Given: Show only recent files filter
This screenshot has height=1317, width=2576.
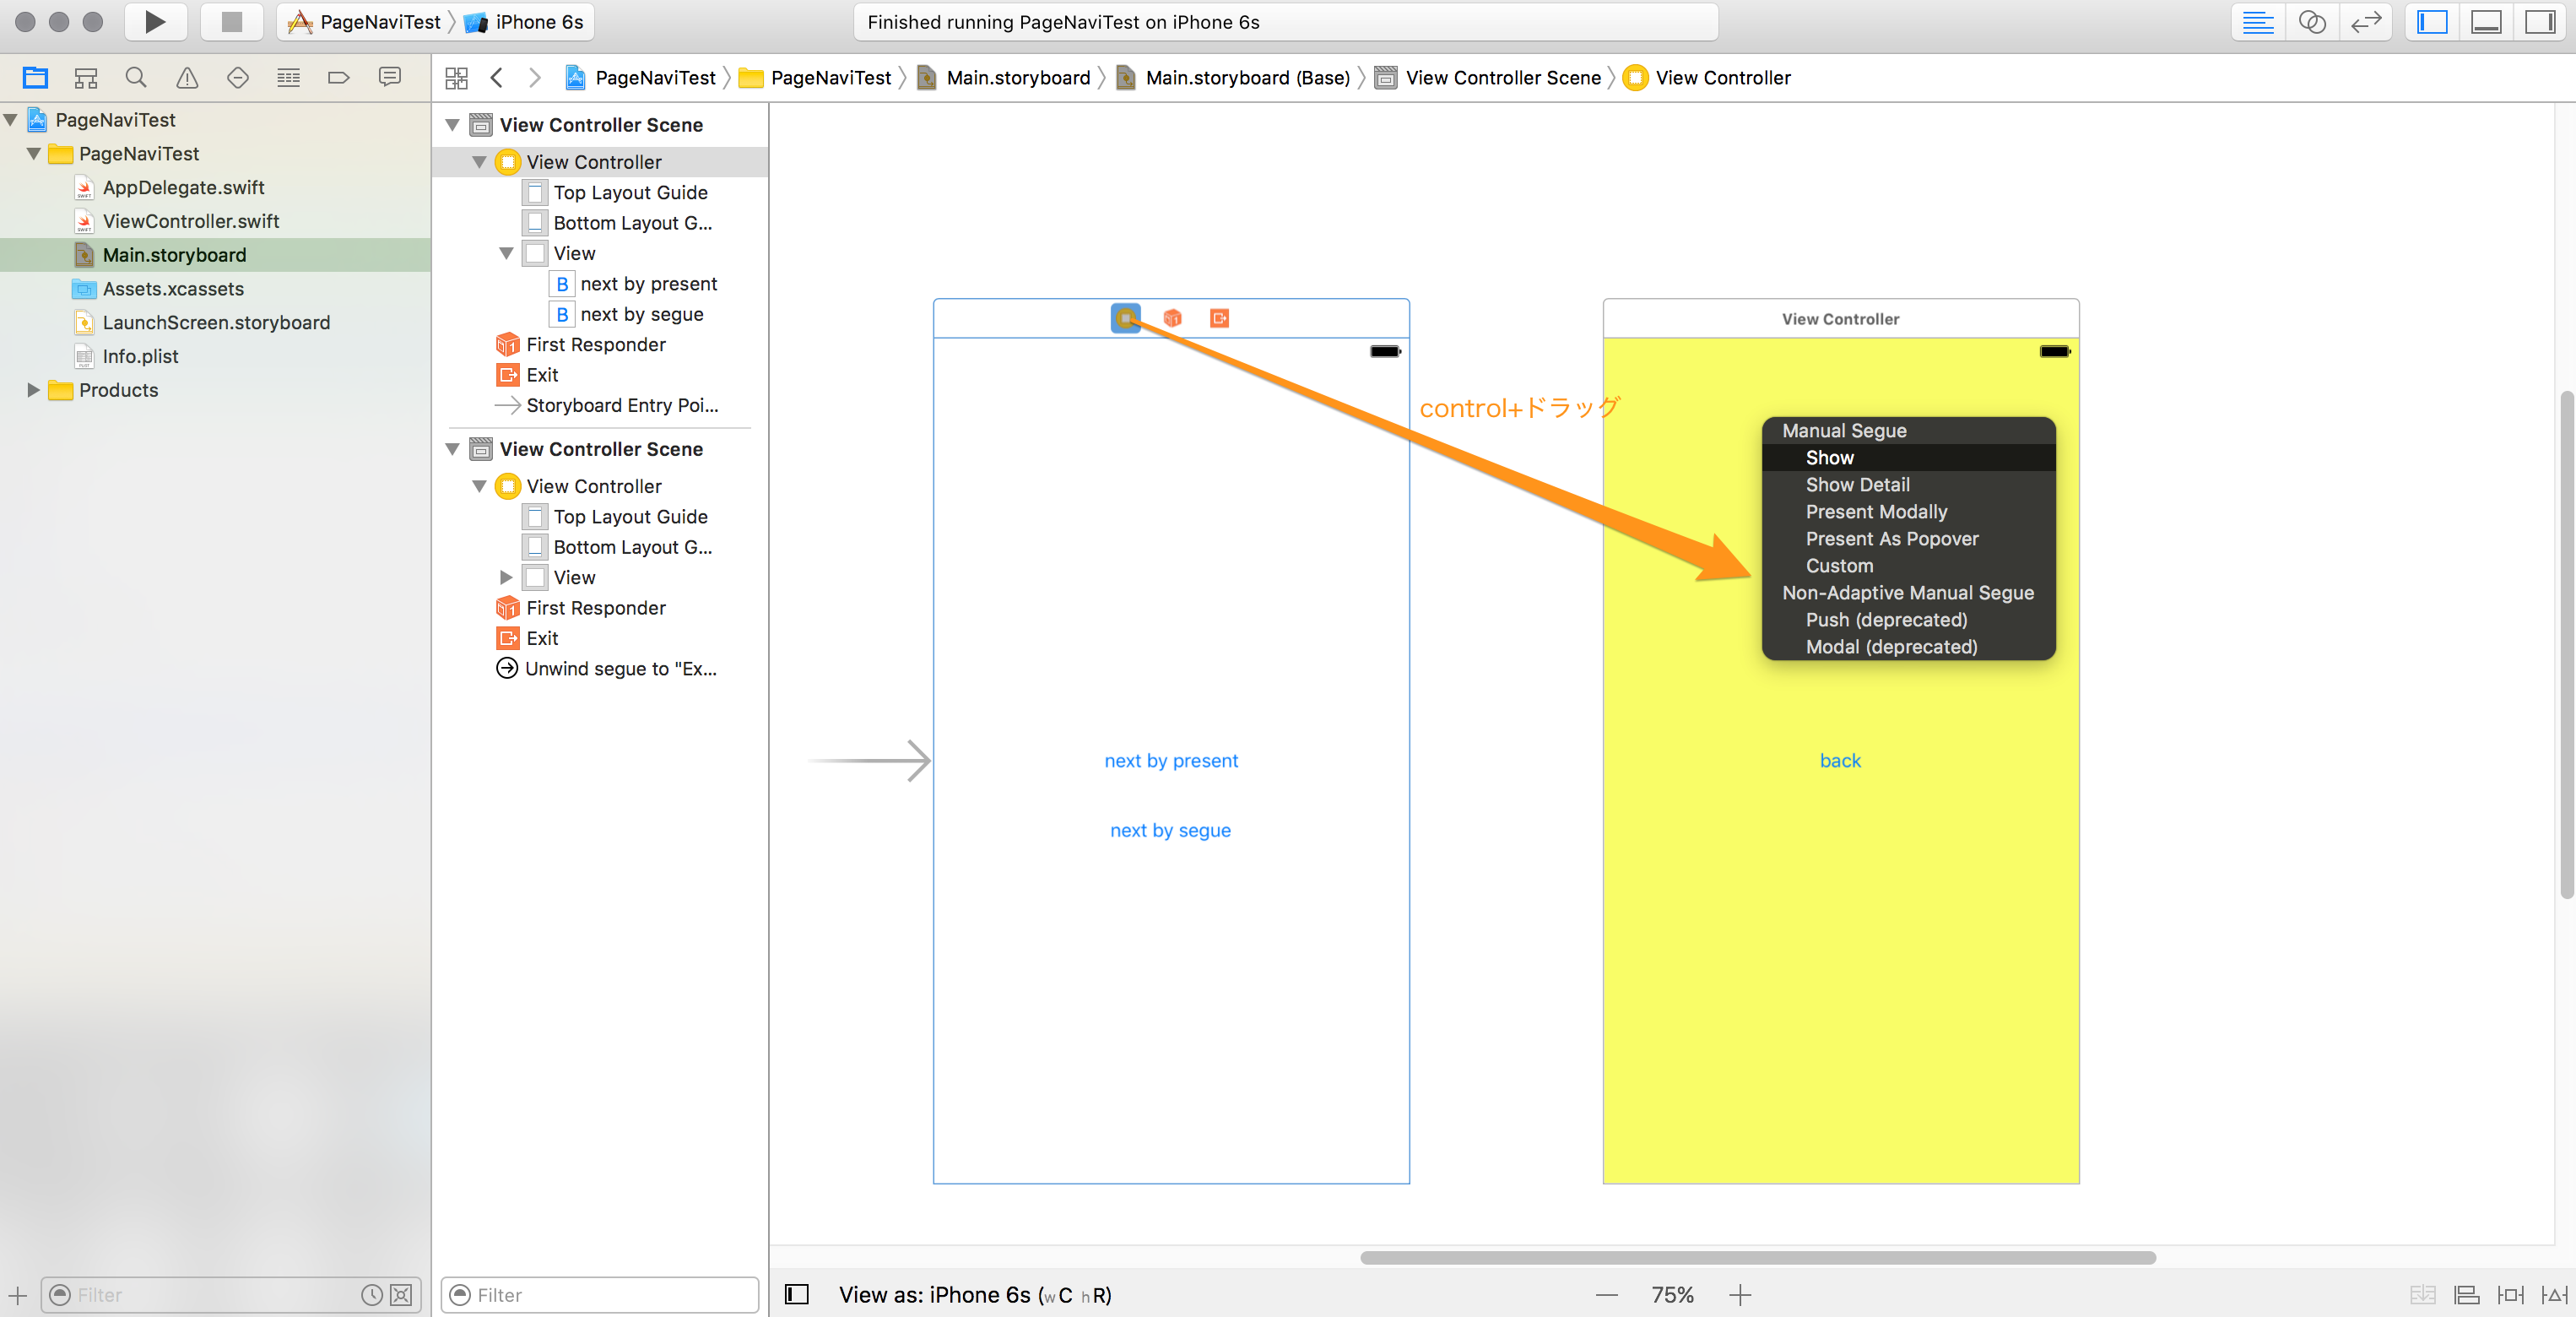Looking at the screenshot, I should [372, 1295].
